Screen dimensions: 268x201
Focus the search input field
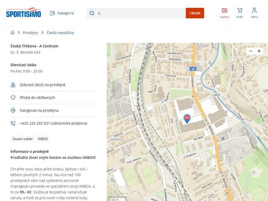tap(141, 13)
